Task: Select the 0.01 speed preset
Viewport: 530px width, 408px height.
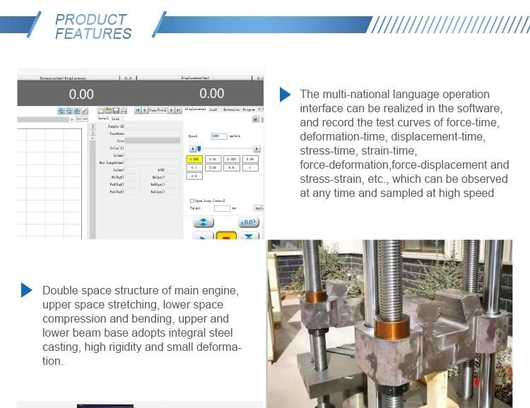Action: pyautogui.click(x=213, y=159)
